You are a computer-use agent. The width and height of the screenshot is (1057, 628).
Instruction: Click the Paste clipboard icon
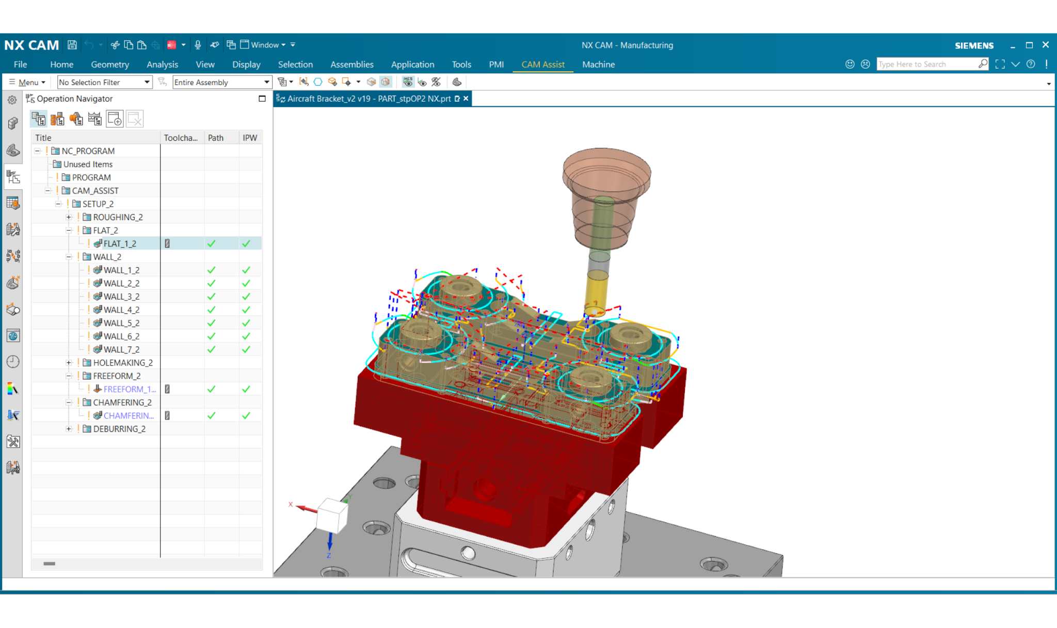pos(142,45)
